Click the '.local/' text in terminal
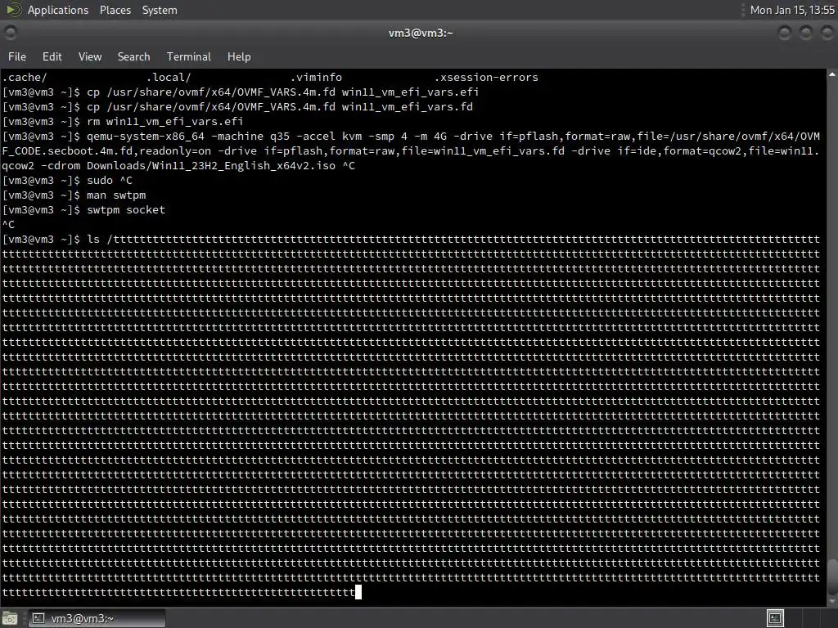Viewport: 838px width, 628px height. (x=169, y=78)
